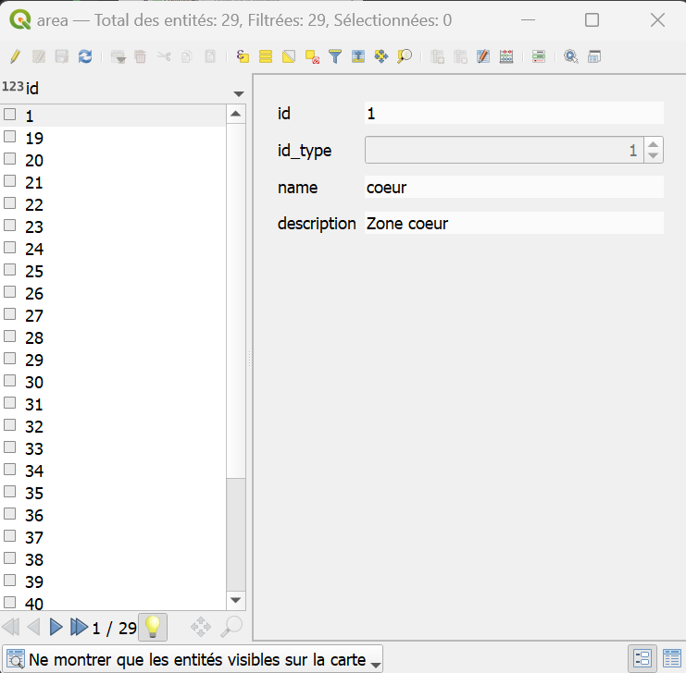686x673 pixels.
Task: Select feature 24 in the list
Action: 114,249
